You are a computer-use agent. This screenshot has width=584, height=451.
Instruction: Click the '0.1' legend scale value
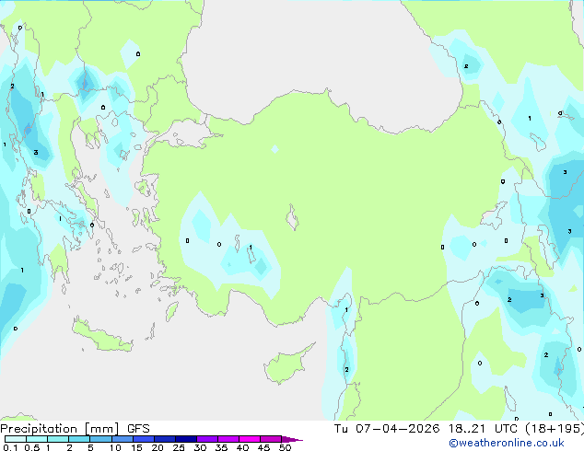coord(10,447)
